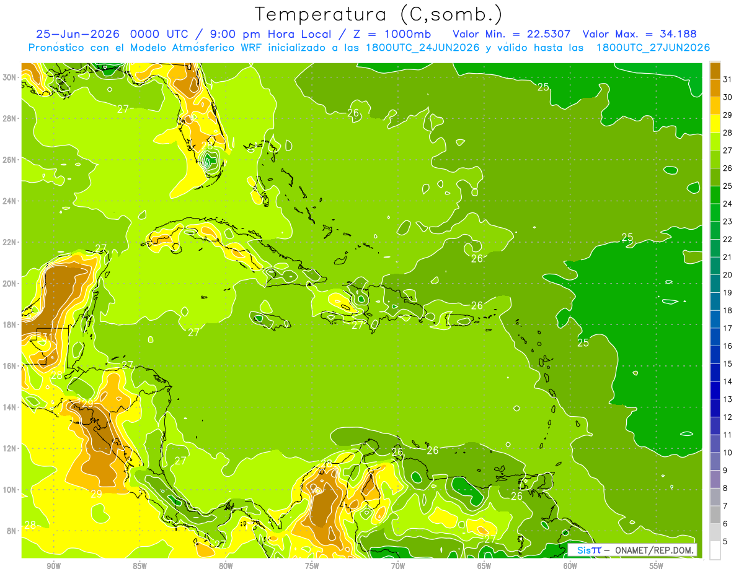
Task: Select the 10N latitude axis label
Action: (10, 490)
